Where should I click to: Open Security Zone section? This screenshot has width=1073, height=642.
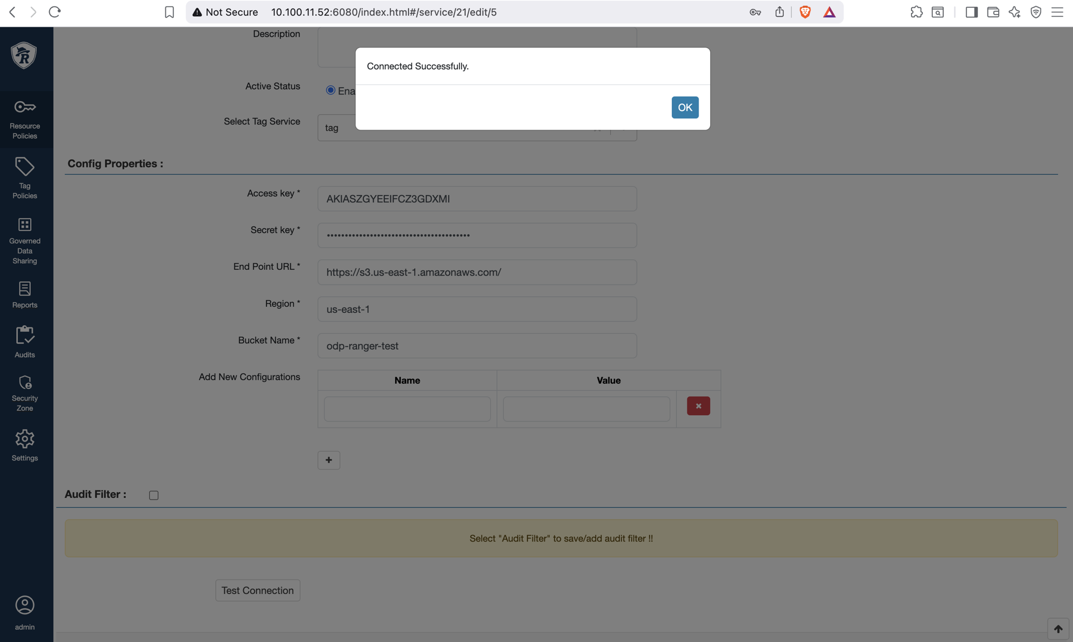(25, 393)
